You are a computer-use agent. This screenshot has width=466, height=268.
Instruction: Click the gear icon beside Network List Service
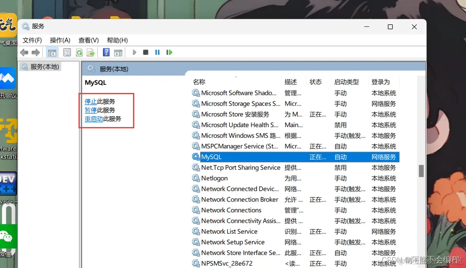[195, 231]
